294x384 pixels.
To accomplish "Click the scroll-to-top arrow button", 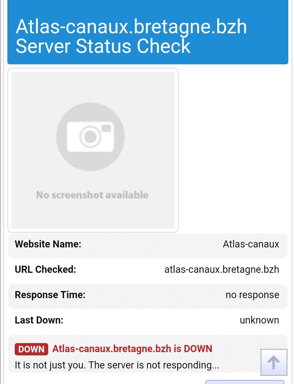I will point(273,362).
